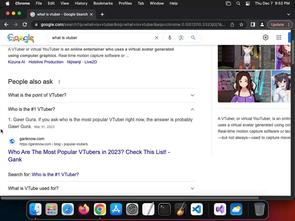This screenshot has height=221, width=295.
Task: Open the Tab menu
Action: tap(141, 3)
